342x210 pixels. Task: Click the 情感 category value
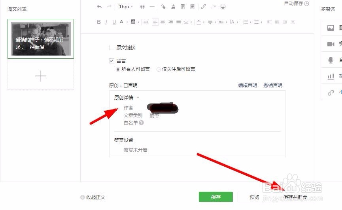coord(155,115)
